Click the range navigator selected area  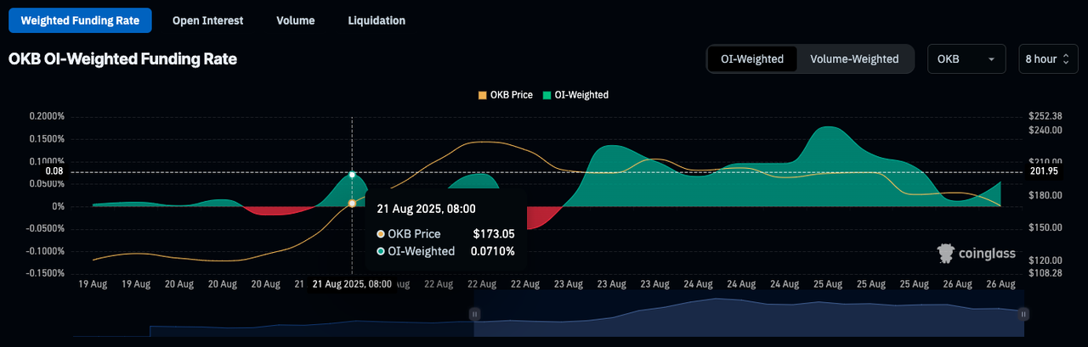(x=749, y=314)
